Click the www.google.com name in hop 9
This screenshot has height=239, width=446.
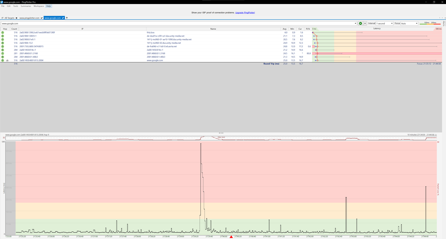click(155, 60)
